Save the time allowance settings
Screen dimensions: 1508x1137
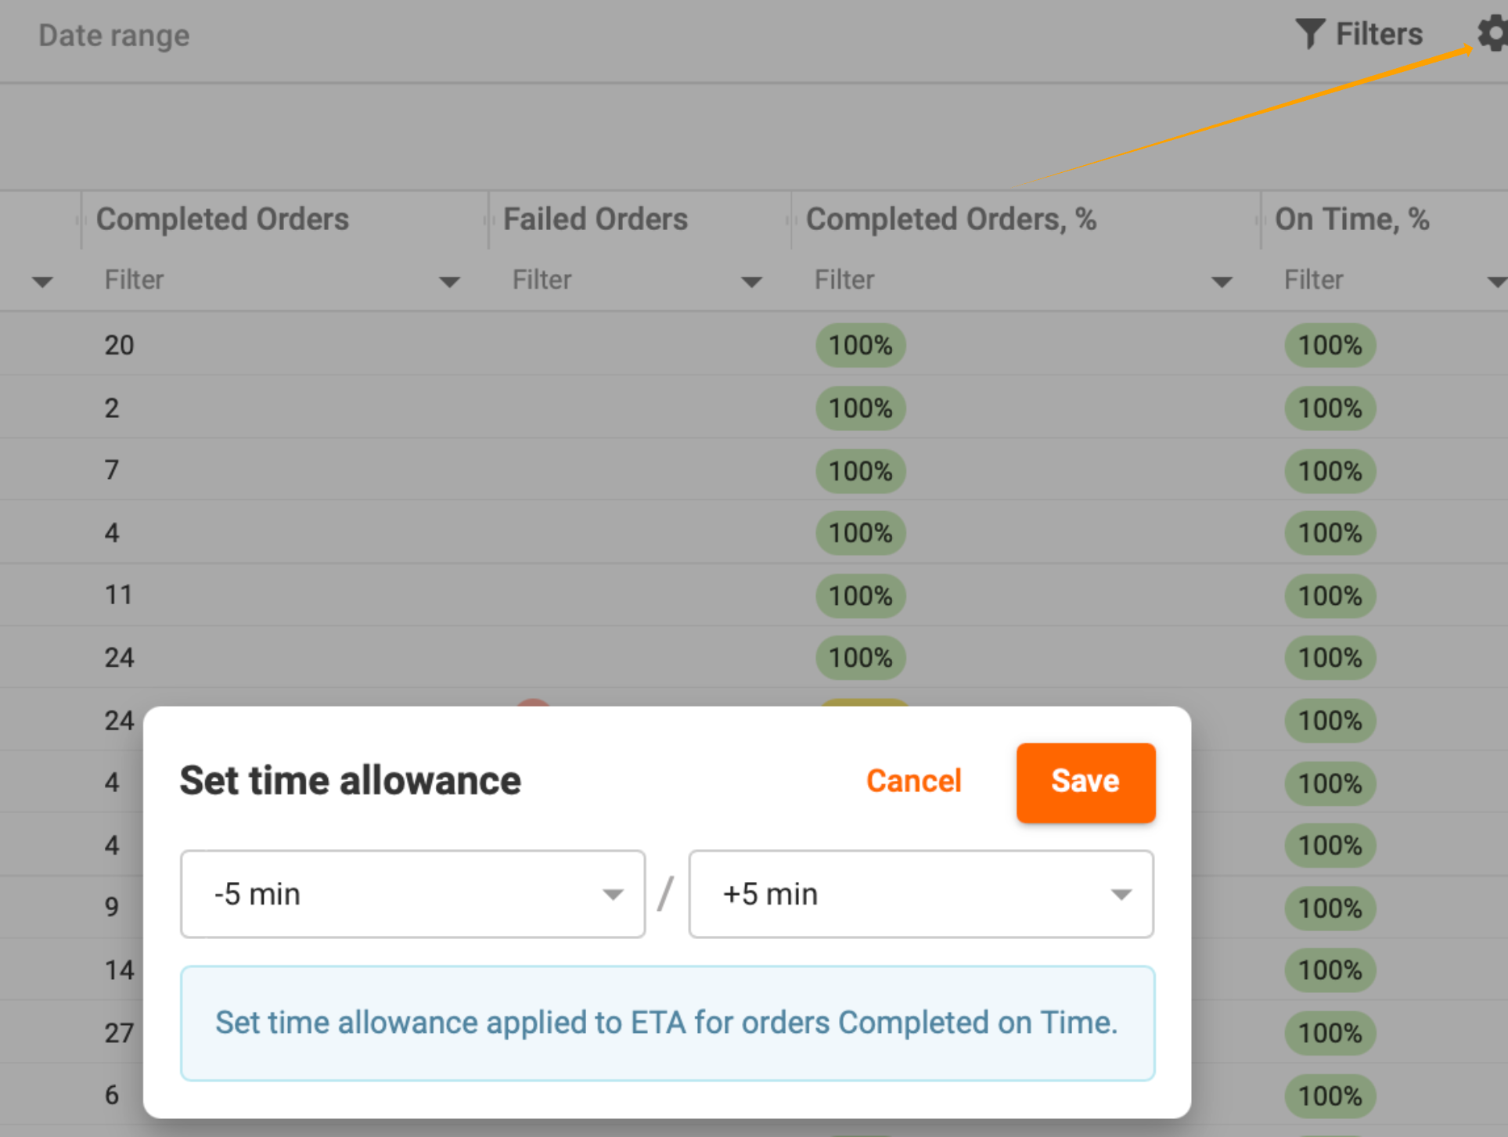click(1085, 782)
